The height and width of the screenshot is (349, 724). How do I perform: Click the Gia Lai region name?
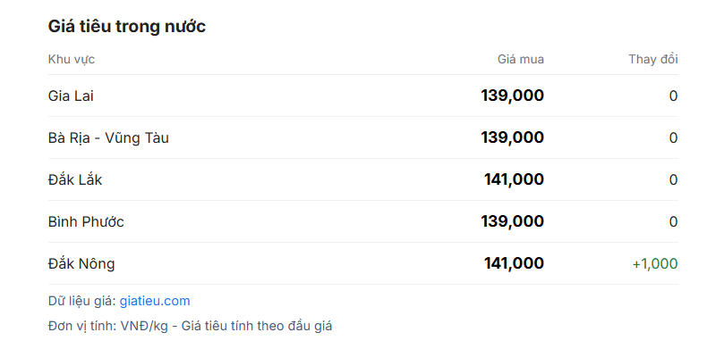pyautogui.click(x=71, y=96)
